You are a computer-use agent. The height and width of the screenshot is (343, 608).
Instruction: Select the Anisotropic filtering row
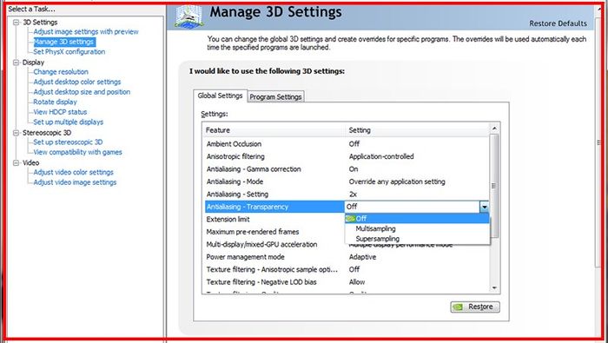coord(347,156)
